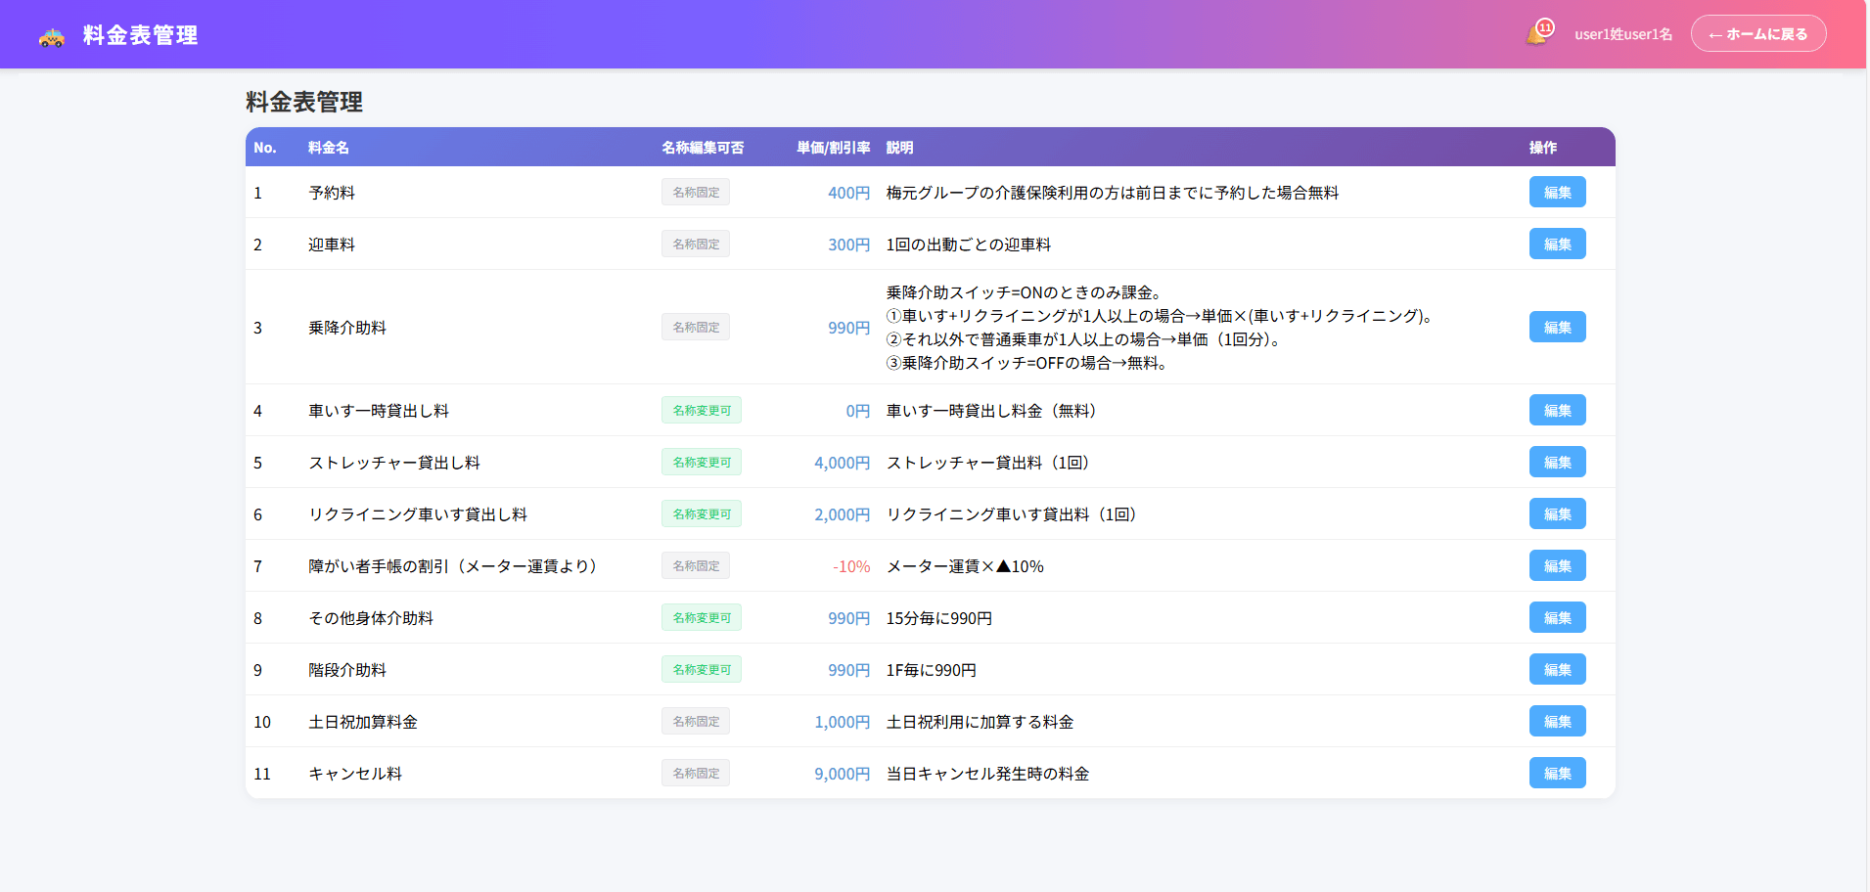
Task: Click the ホームに戻る button
Action: 1757,34
